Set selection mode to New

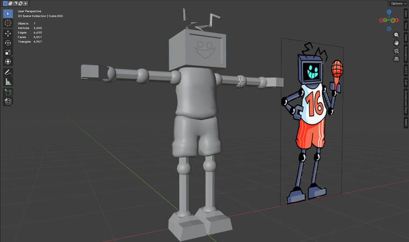(x=5, y=3)
